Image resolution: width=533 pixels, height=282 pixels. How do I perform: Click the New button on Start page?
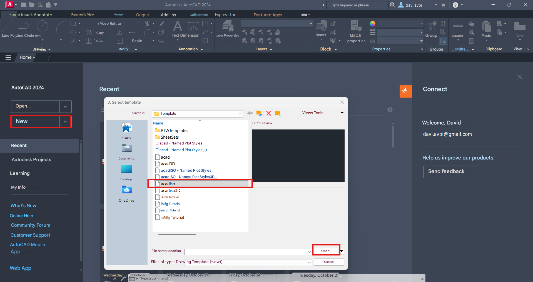tap(35, 121)
